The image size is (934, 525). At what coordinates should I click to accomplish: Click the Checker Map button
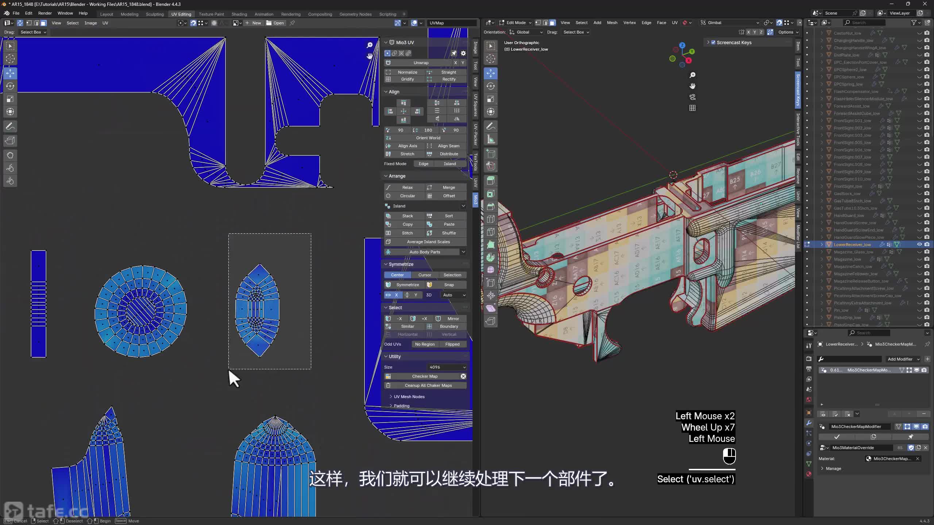(422, 376)
